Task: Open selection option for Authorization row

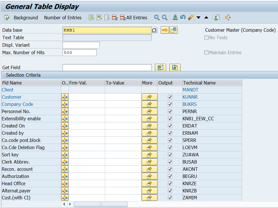Action: click(65, 177)
